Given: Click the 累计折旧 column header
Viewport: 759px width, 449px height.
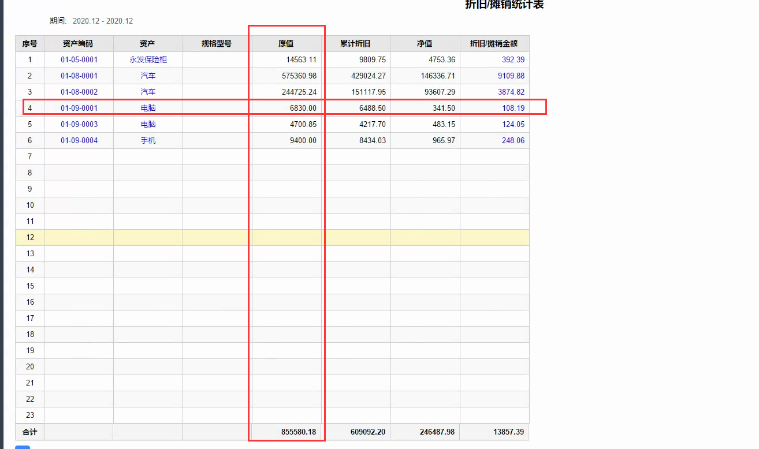Looking at the screenshot, I should point(356,44).
